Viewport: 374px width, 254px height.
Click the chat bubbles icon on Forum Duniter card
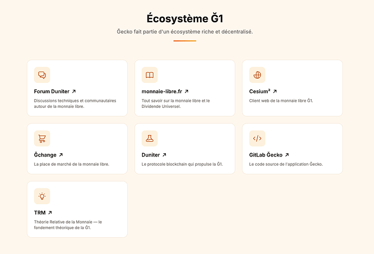tap(42, 75)
